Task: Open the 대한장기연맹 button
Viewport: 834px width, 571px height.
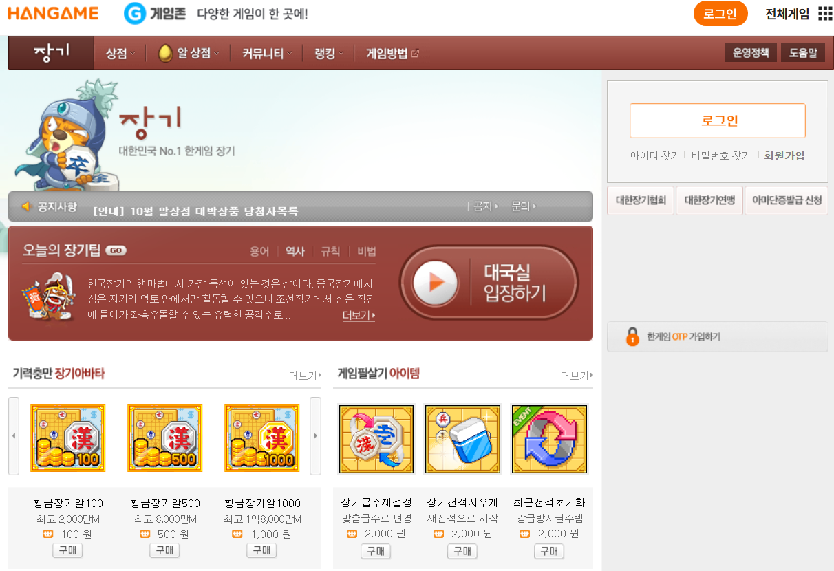Action: 709,200
